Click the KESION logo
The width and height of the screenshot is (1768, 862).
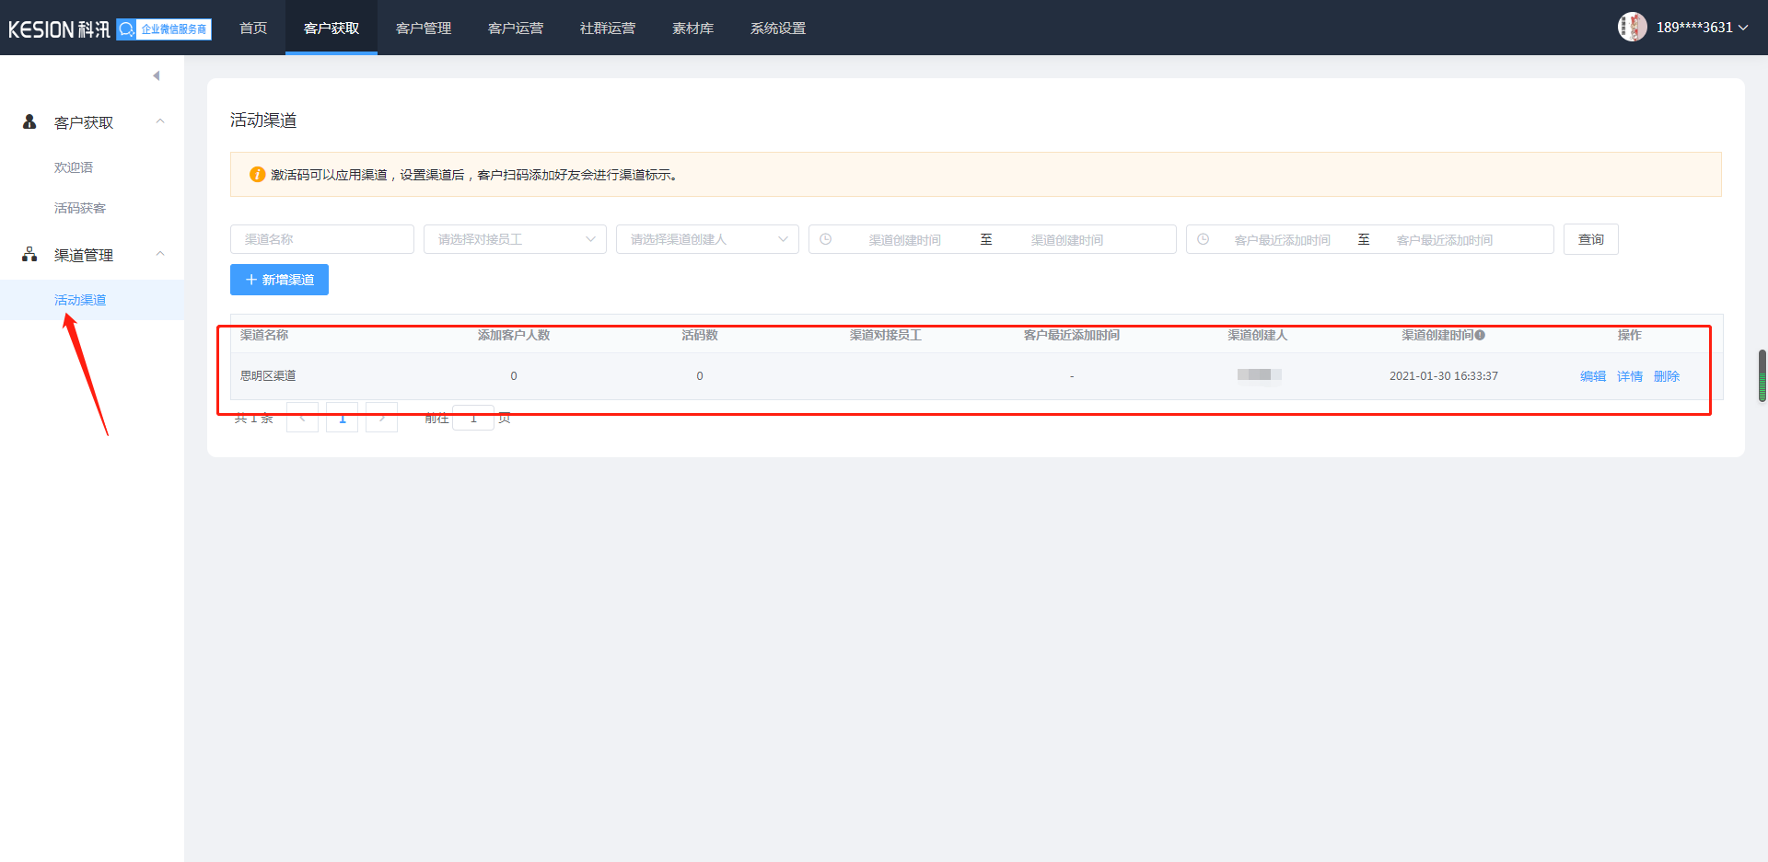[x=59, y=29]
